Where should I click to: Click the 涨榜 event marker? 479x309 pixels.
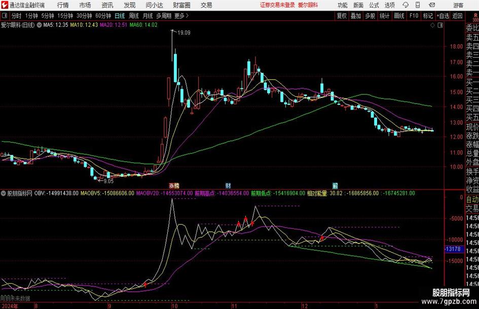[174, 186]
